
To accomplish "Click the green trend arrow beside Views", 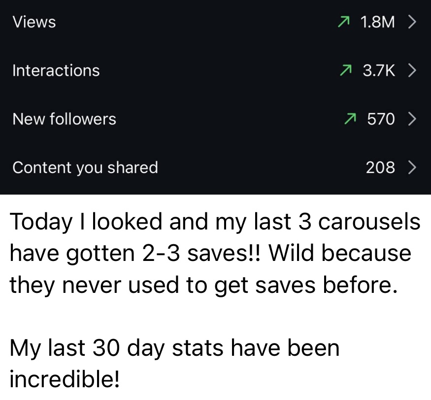I will (x=344, y=22).
